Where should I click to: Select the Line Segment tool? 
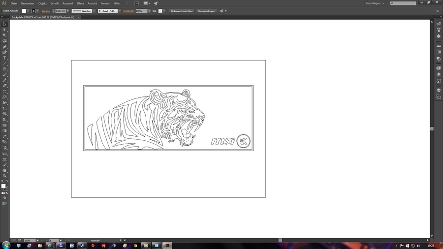pos(4,64)
